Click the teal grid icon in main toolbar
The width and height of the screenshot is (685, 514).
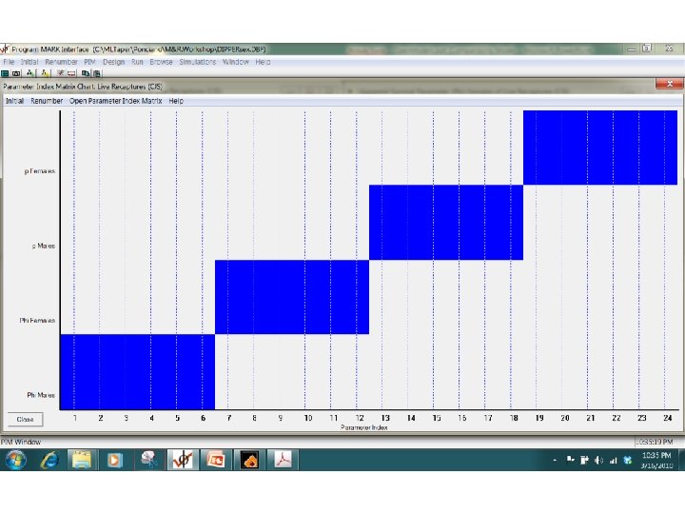[5, 73]
